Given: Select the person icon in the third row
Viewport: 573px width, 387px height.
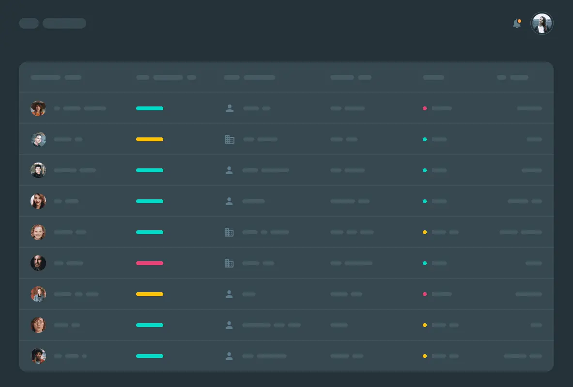Looking at the screenshot, I should pos(229,170).
